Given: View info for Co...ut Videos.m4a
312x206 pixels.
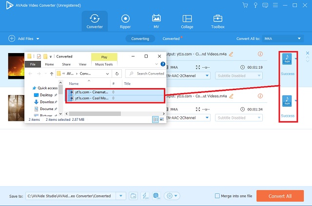Looking at the screenshot, I should click(260, 96).
